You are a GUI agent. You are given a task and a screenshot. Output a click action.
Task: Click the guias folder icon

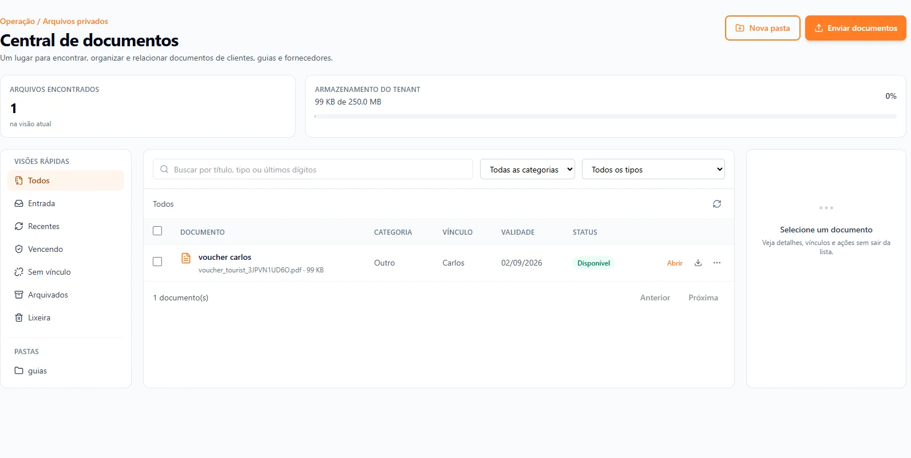click(x=19, y=371)
